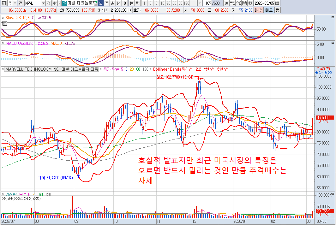This screenshot has width=336, height=225.
Task: Open chart settings gear icon
Action: pyautogui.click(x=250, y=3)
